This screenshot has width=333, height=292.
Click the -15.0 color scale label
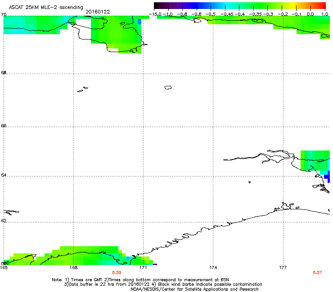[x=155, y=14]
